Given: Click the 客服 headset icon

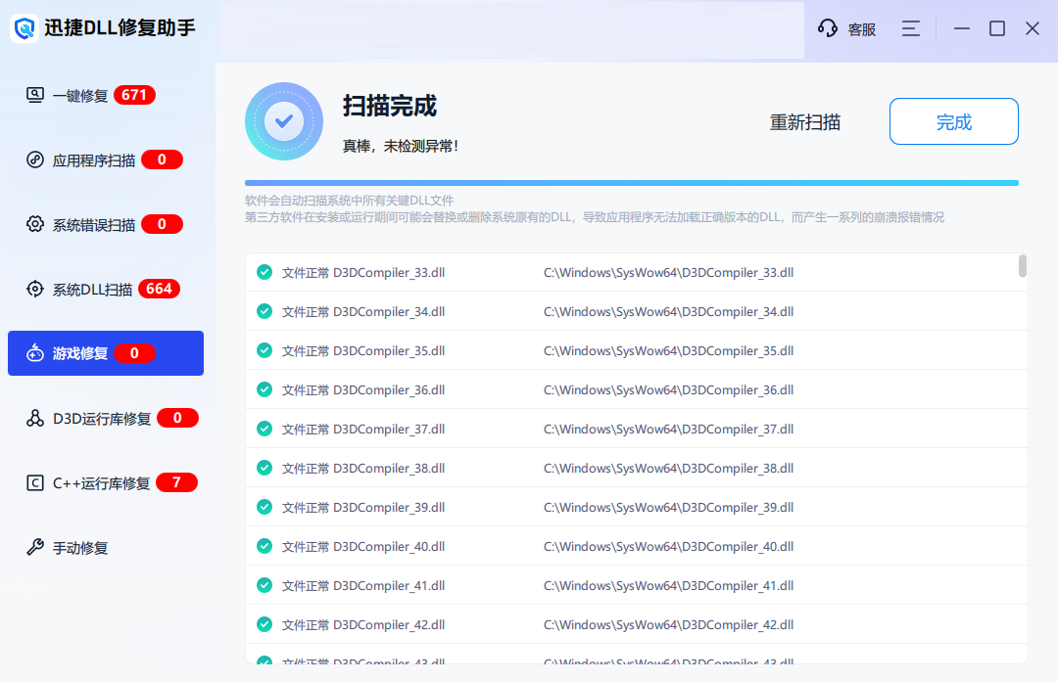Looking at the screenshot, I should 827,28.
